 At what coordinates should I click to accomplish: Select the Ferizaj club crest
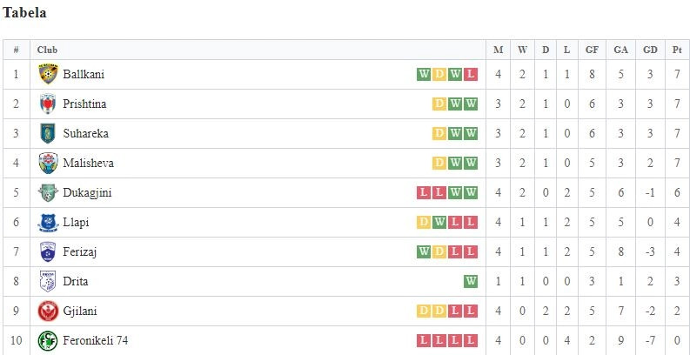48,252
